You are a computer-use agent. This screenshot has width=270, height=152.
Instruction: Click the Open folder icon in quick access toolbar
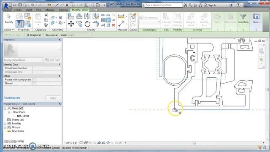click(x=15, y=5)
